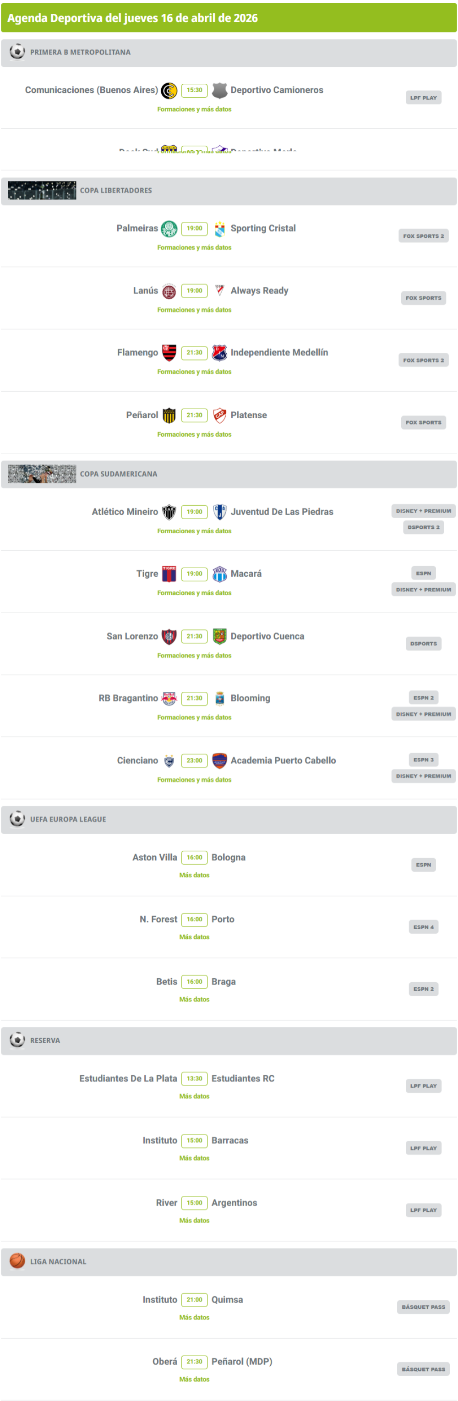The height and width of the screenshot is (1401, 458).
Task: Click the Flamengo club badge
Action: click(169, 352)
